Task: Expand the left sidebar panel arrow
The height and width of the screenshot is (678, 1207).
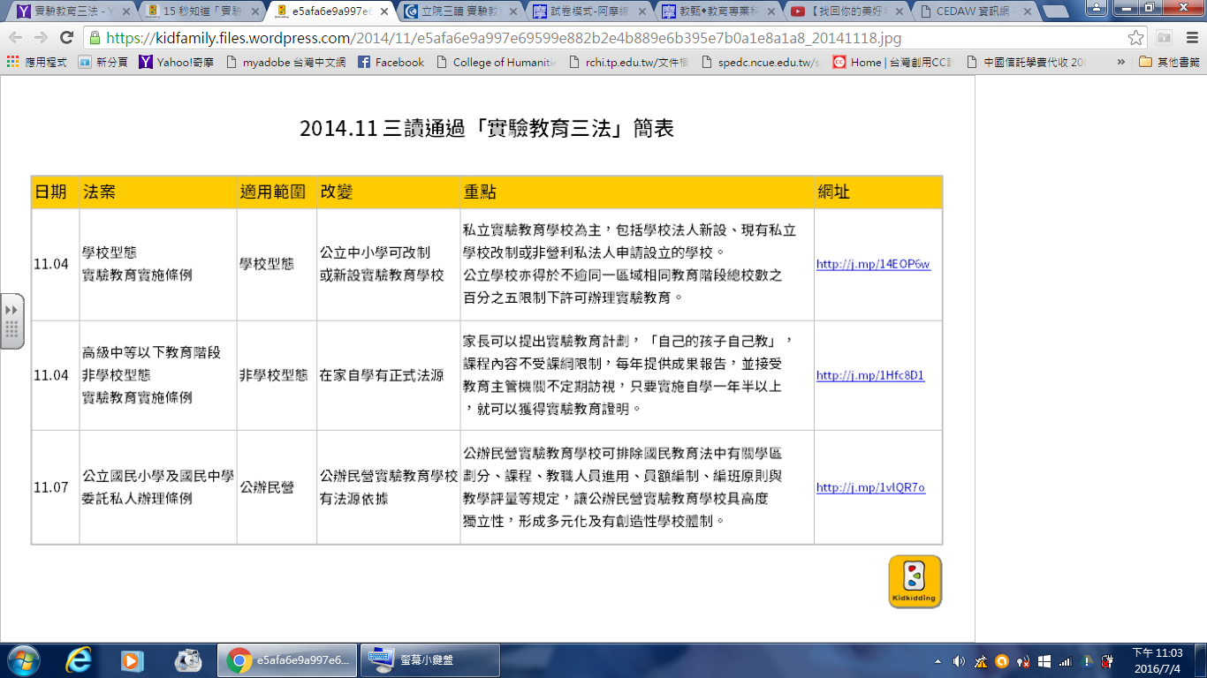Action: (x=11, y=311)
